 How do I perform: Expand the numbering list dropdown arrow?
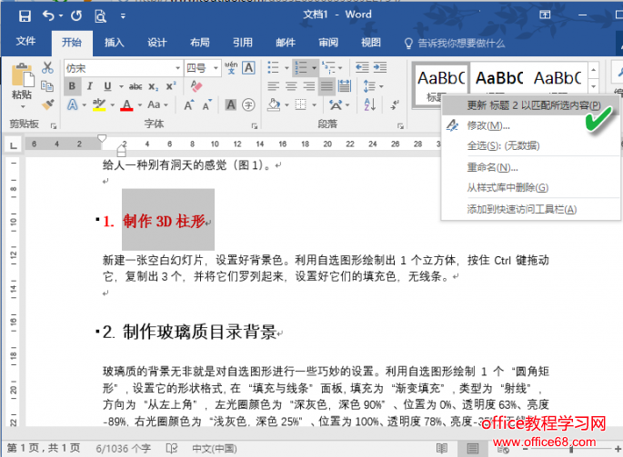click(314, 68)
